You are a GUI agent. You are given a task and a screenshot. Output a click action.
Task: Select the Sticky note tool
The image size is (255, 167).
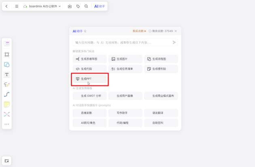tap(7, 104)
